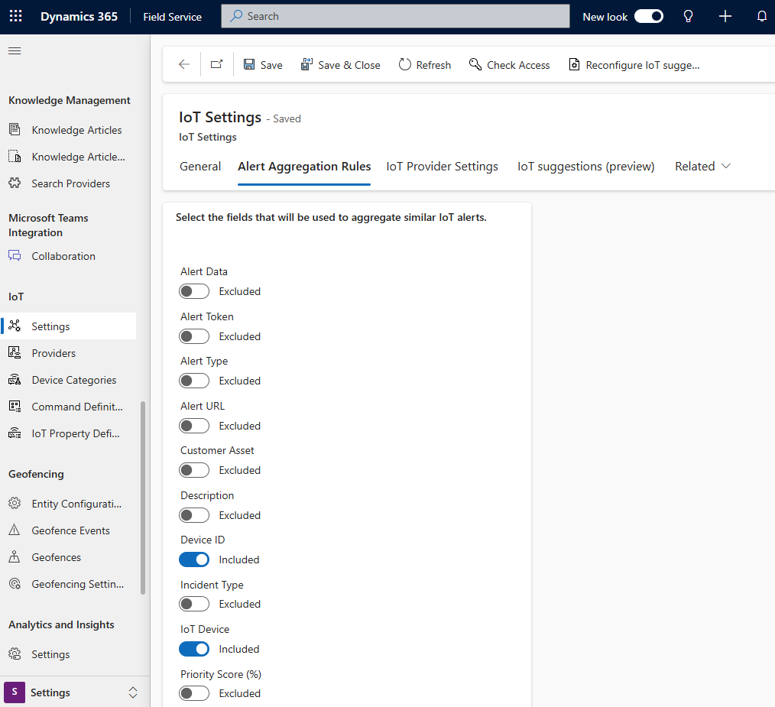Click the lightbulb assistant icon
This screenshot has width=775, height=707.
(688, 16)
